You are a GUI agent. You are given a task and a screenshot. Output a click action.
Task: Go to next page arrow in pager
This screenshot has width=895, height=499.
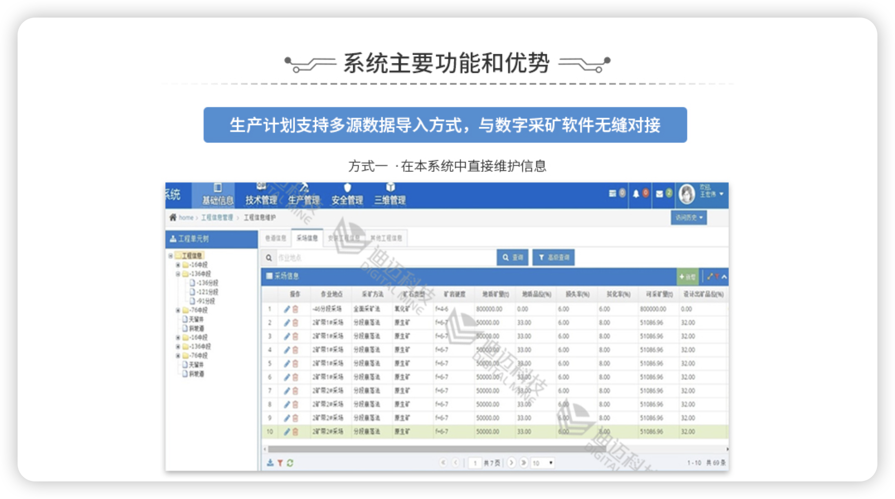click(511, 462)
